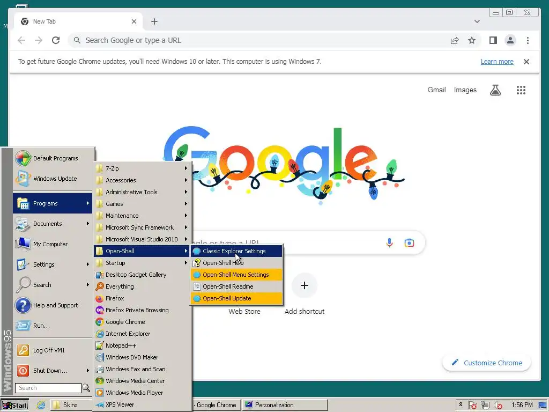Launch Everything search program
549x412 pixels.
143,286
